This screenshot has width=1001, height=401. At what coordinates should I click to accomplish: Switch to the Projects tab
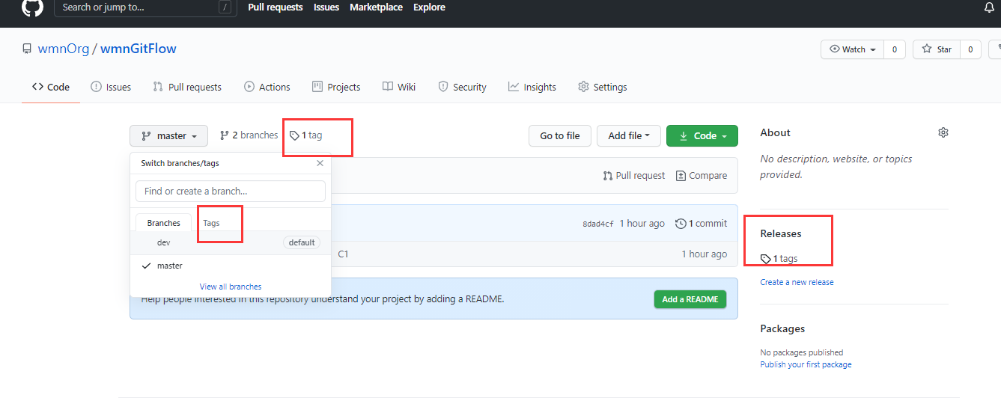[336, 87]
